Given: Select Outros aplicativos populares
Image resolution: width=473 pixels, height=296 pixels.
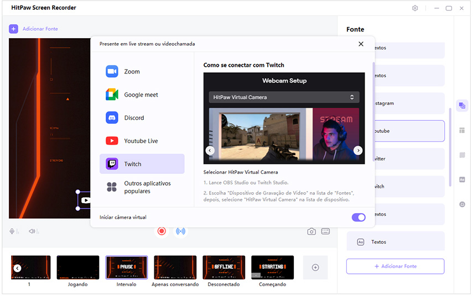Looking at the screenshot, I should [x=142, y=187].
